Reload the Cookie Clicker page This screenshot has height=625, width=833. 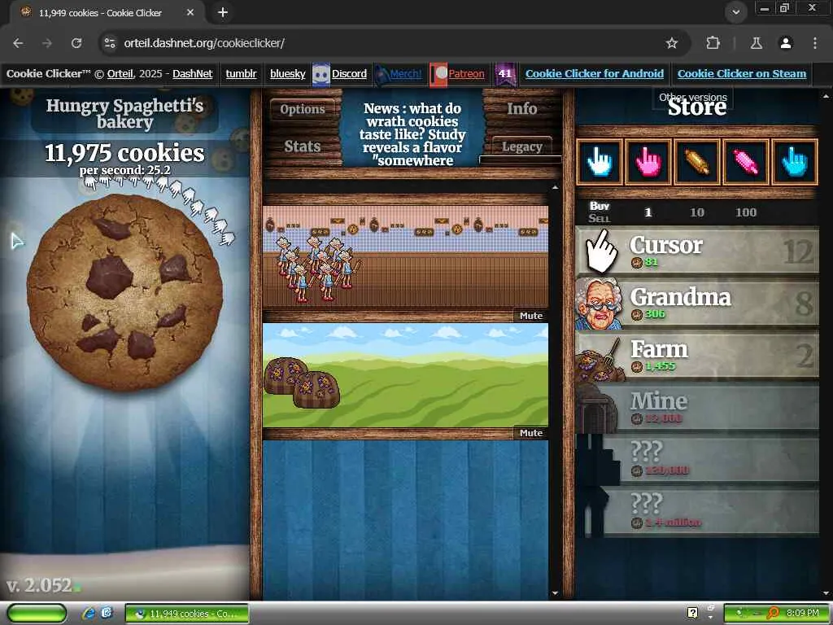coord(76,43)
